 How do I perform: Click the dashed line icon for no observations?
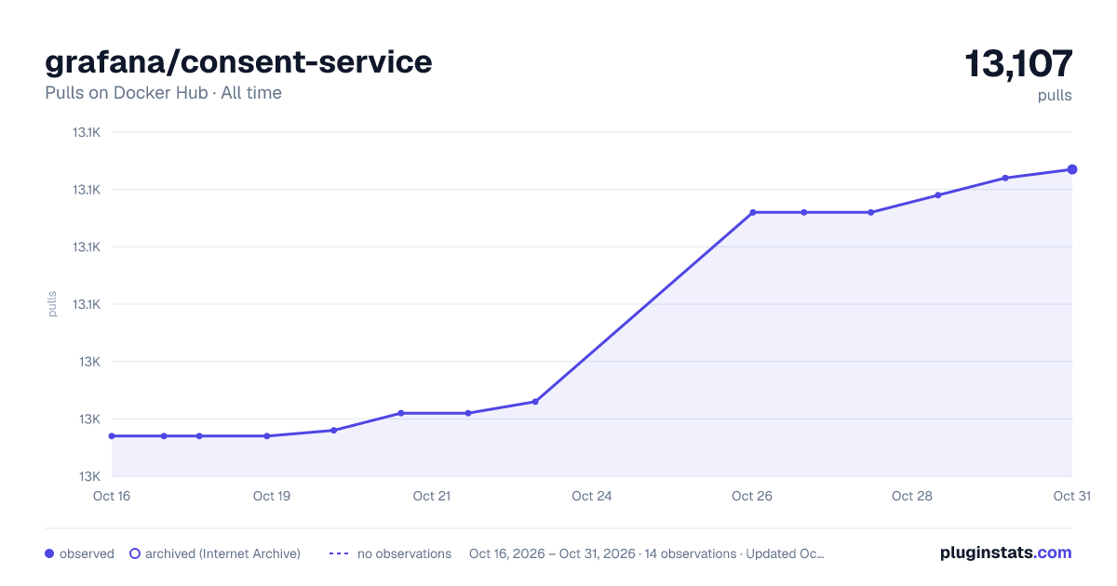[339, 553]
